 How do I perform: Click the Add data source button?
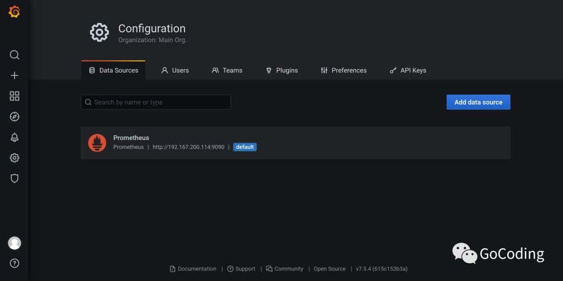click(478, 102)
